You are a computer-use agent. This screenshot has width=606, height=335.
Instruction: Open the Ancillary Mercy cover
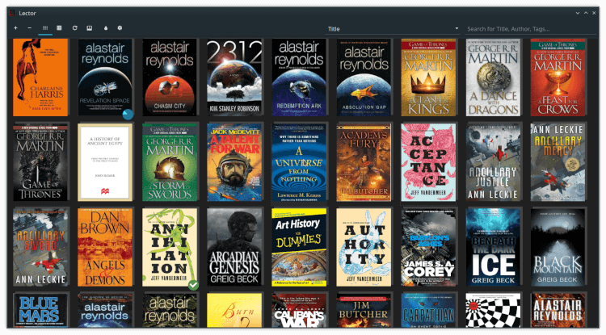pos(558,162)
